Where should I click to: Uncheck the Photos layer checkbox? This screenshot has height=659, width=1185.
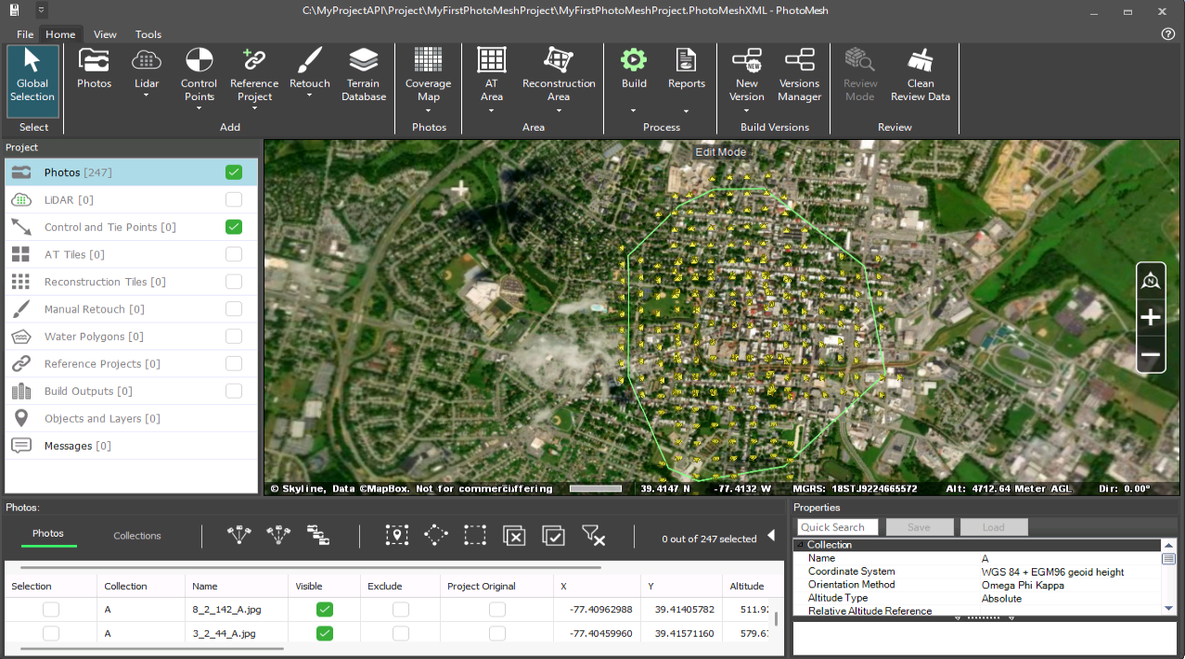click(x=234, y=172)
